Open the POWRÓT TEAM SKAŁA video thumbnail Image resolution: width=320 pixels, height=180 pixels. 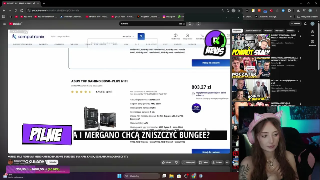pos(251,45)
